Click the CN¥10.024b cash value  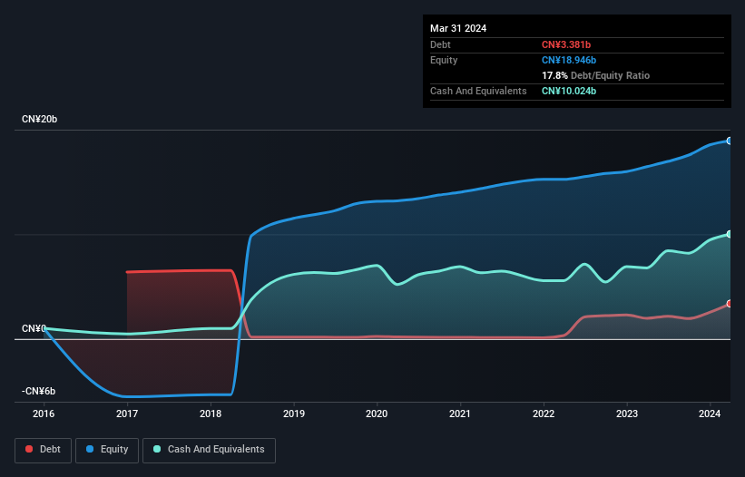(569, 91)
